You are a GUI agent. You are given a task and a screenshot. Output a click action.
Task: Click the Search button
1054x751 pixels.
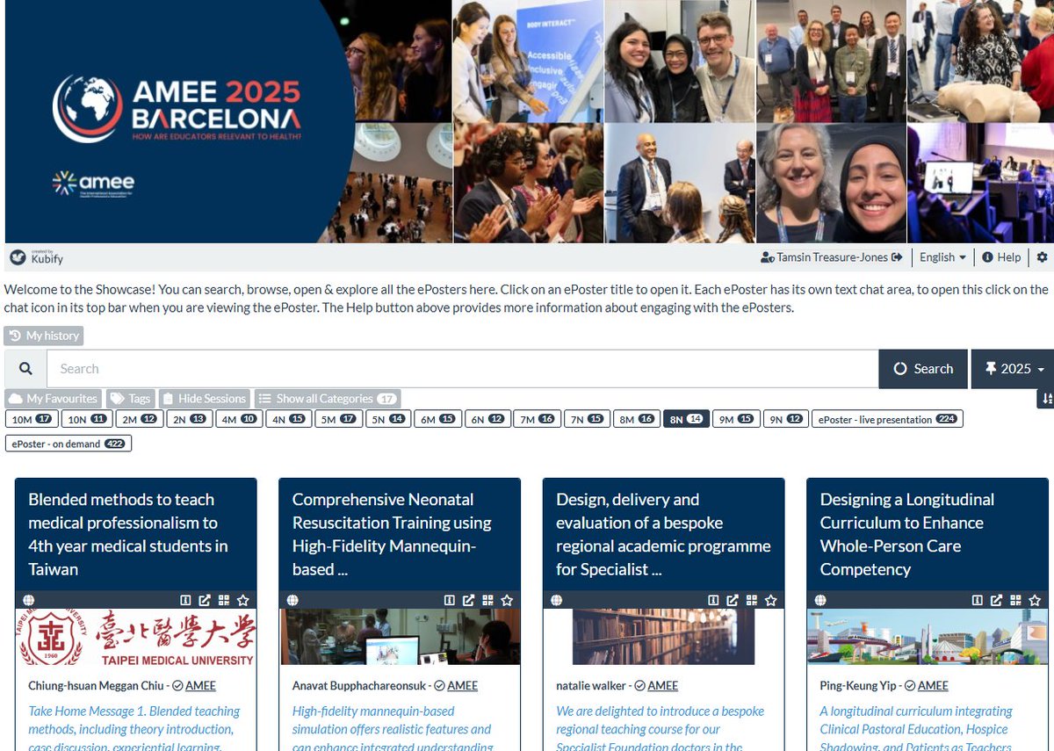point(923,369)
